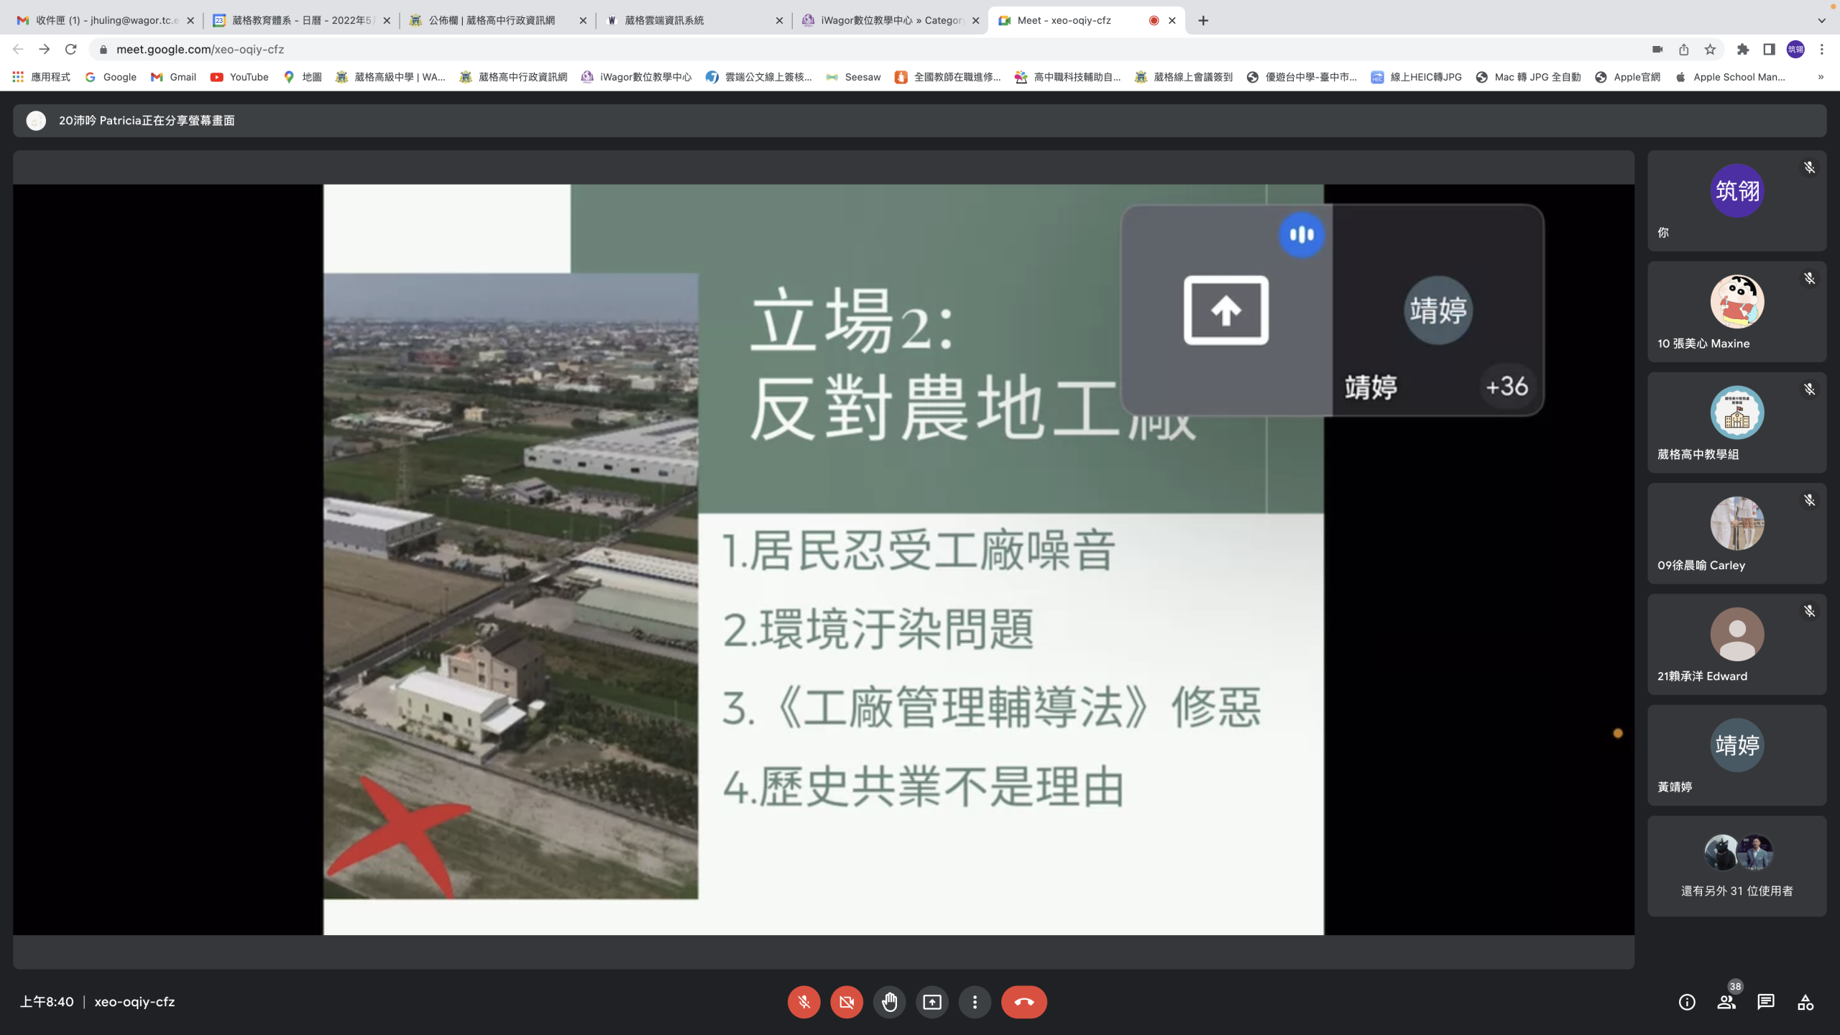Click the present now screen icon
The image size is (1840, 1035).
[932, 1002]
